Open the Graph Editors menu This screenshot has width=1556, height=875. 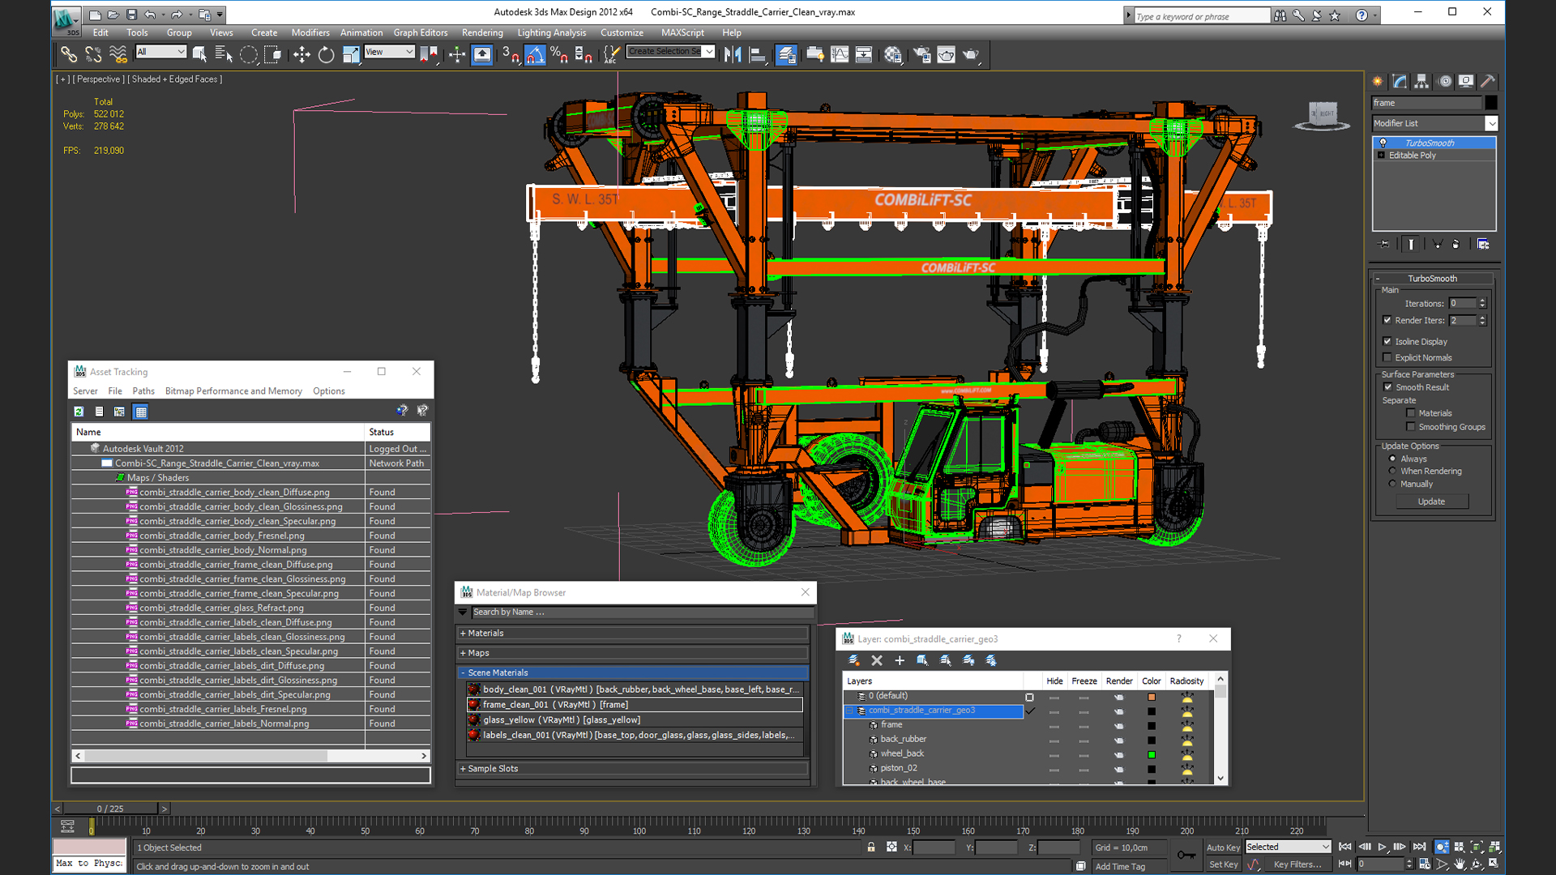click(x=421, y=32)
